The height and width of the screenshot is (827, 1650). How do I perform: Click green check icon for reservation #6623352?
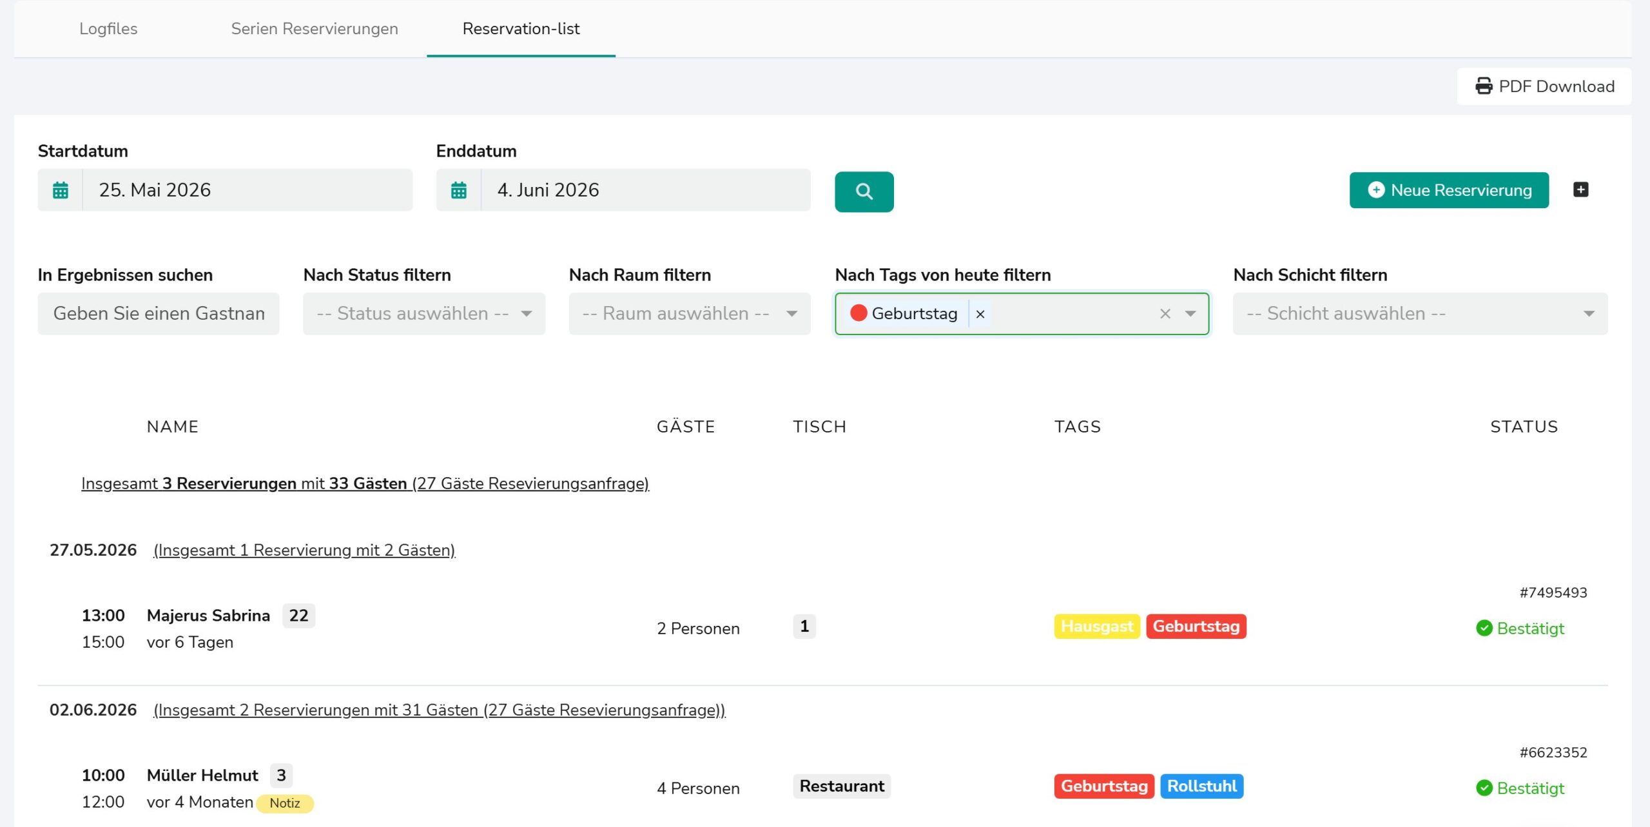tap(1484, 788)
